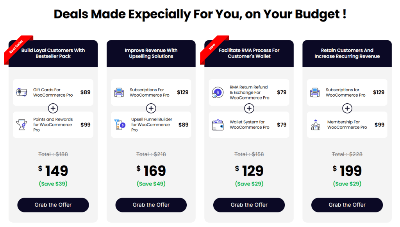Click the Subscriptions icon in Recurring Revenue card
The image size is (400, 227).
[315, 92]
